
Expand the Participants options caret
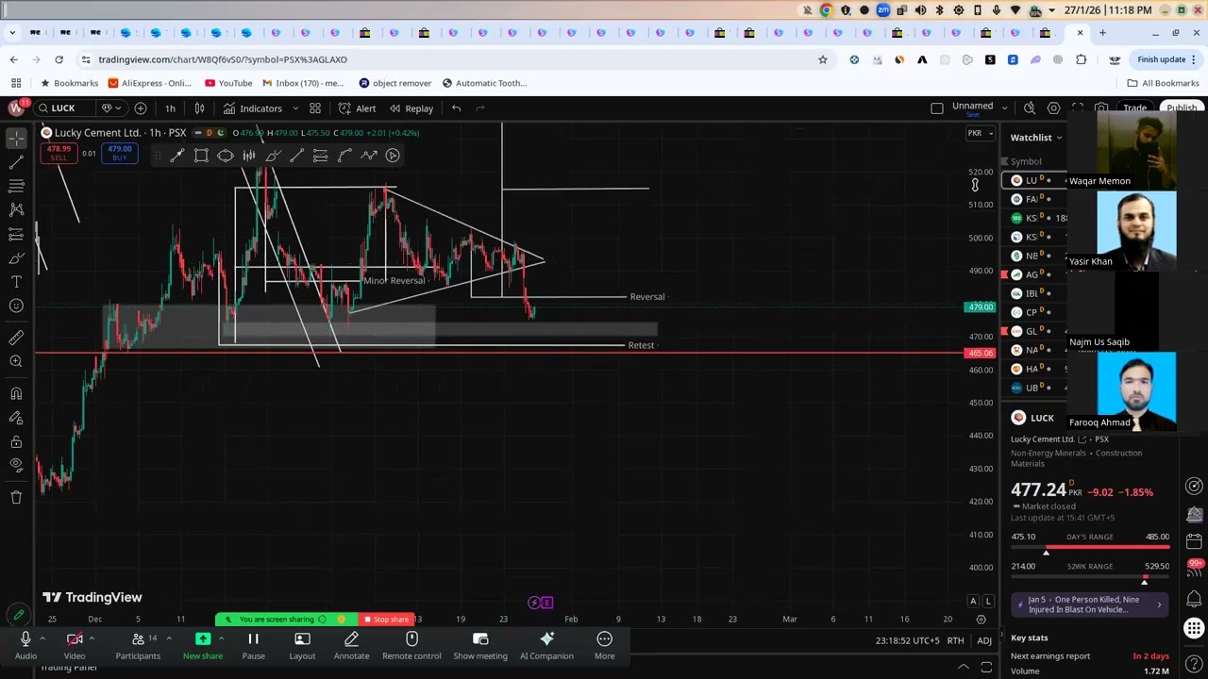[x=169, y=638]
